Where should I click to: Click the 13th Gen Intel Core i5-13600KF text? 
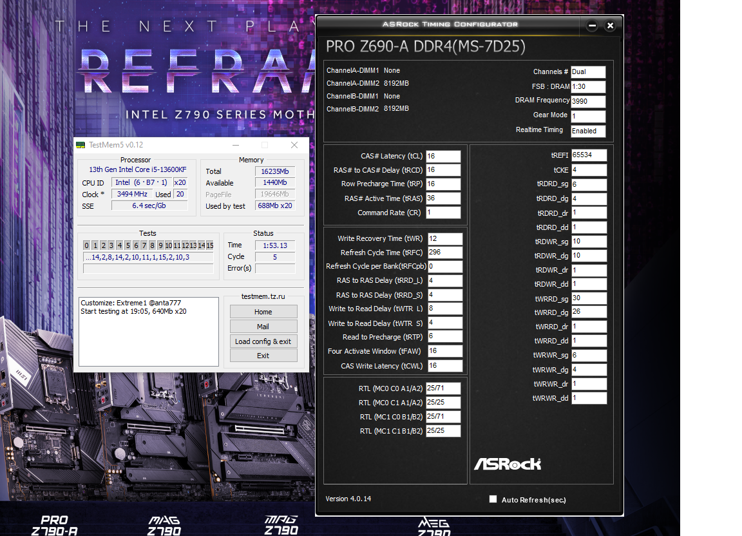pyautogui.click(x=138, y=169)
